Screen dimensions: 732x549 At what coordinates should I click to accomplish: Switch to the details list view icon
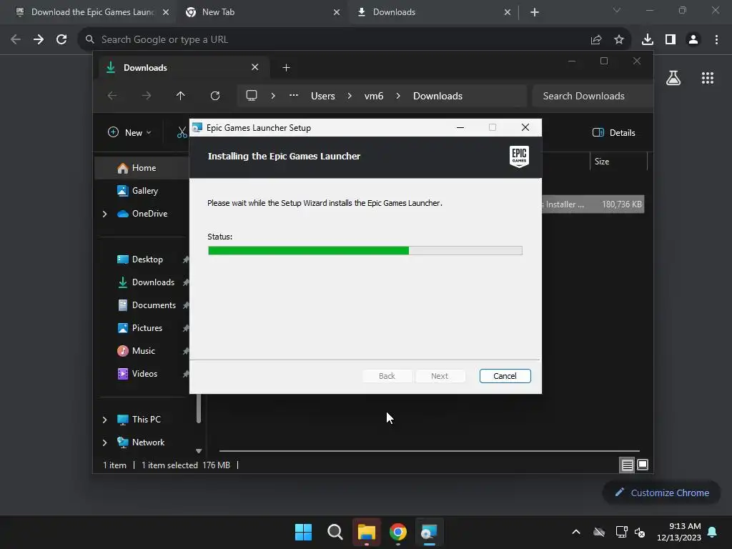pyautogui.click(x=627, y=465)
